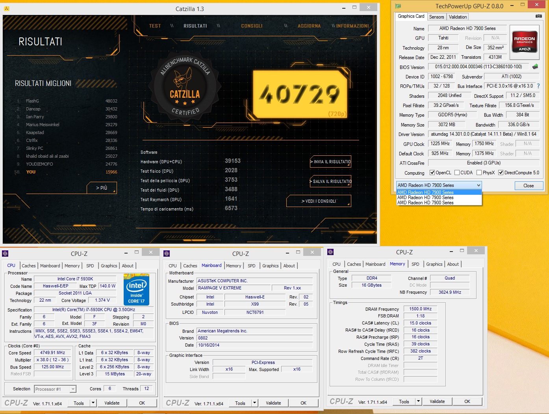Click Validate in the left CPU-Z window
549x414 pixels.
pos(112,403)
